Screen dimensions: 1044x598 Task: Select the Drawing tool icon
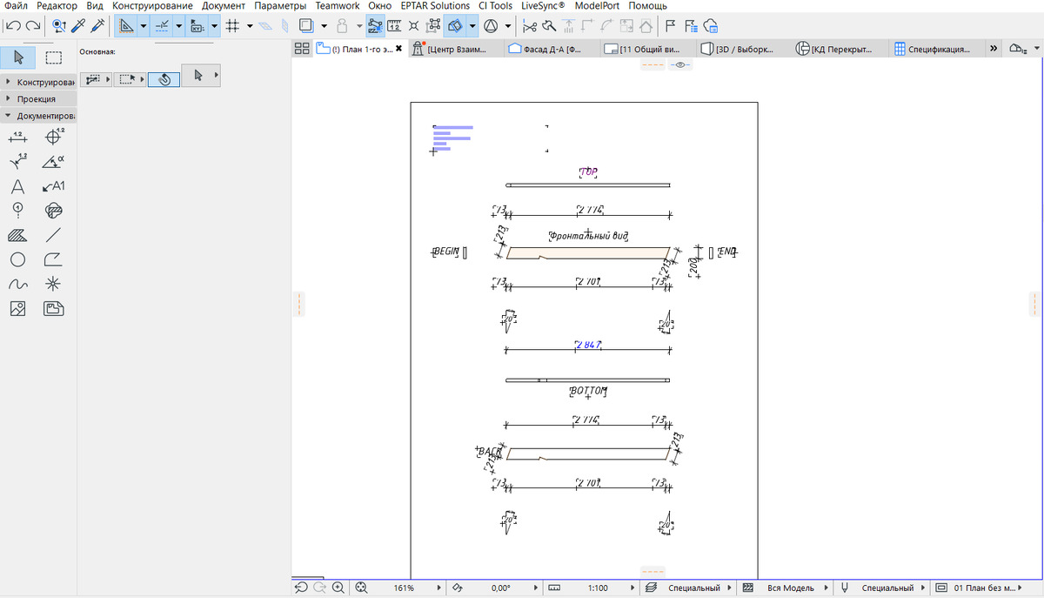(x=54, y=308)
